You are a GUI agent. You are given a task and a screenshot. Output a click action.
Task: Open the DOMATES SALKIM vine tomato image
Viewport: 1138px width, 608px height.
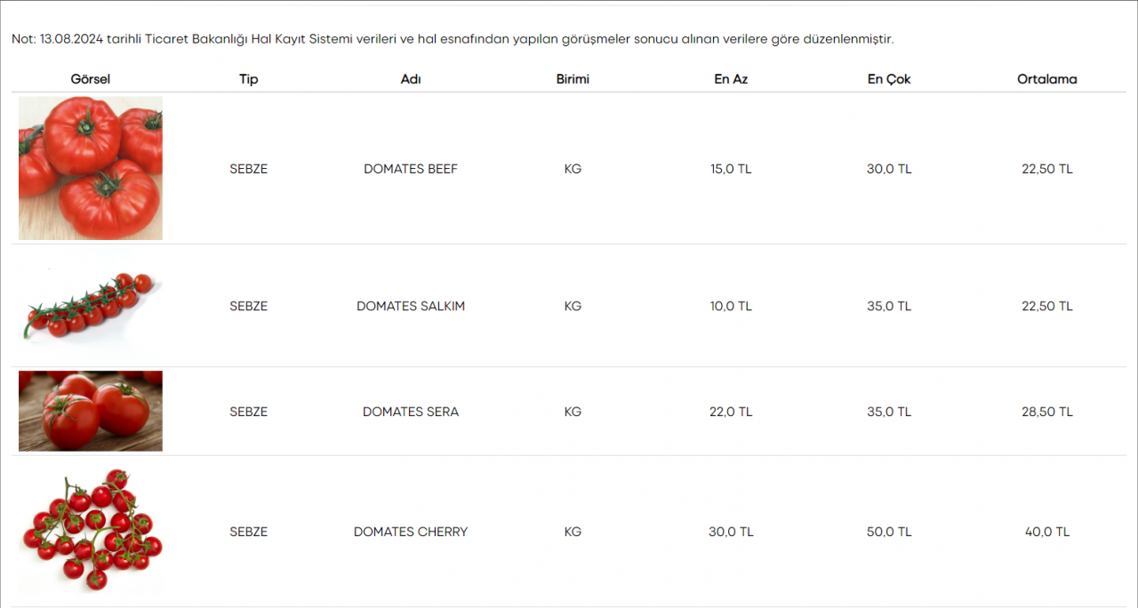pos(91,306)
